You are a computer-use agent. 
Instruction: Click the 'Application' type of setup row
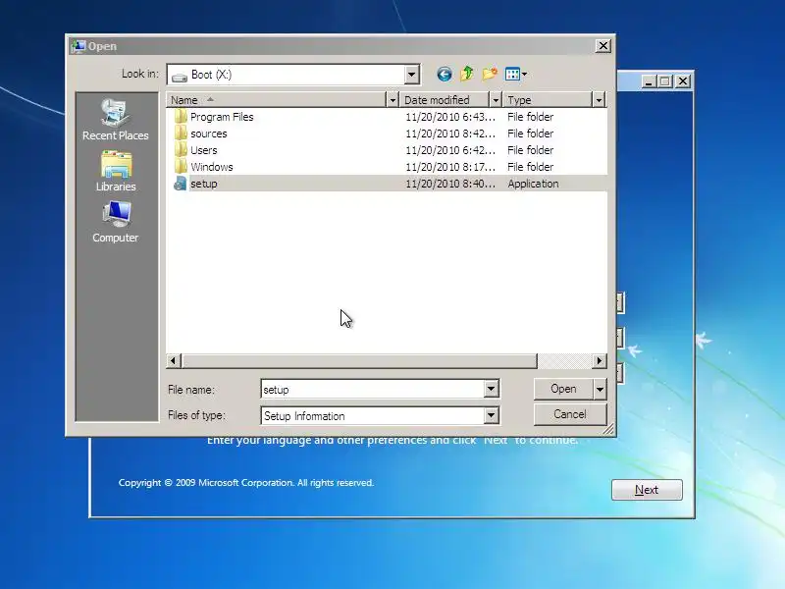click(x=533, y=184)
